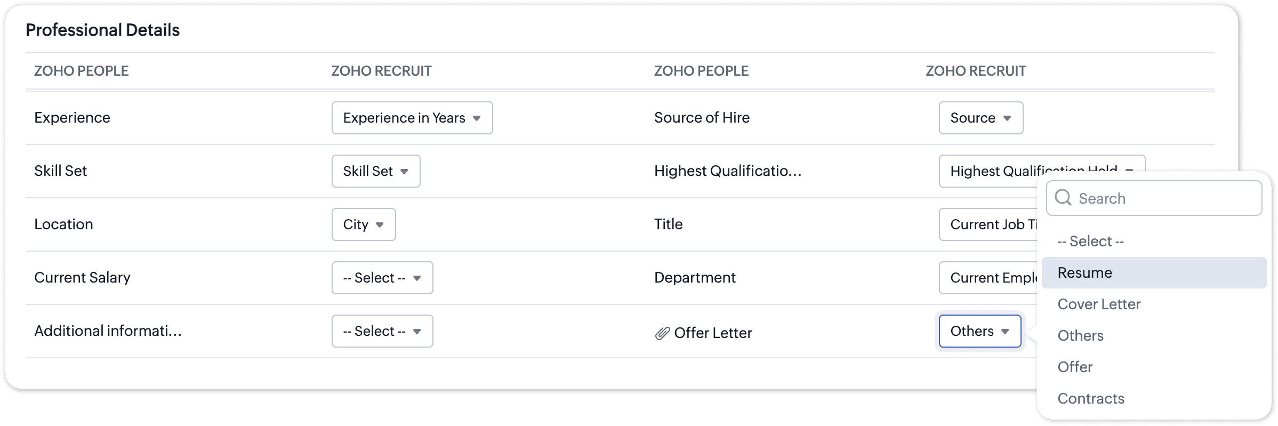Click the Others dropdown for Offer Letter
1278x426 pixels.
click(x=979, y=331)
